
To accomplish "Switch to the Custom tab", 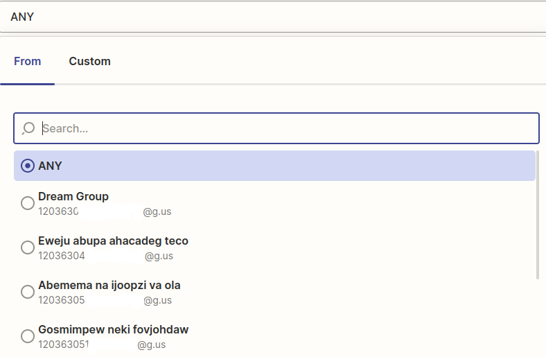I will point(89,61).
